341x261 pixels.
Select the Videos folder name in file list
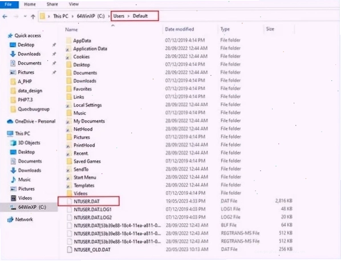80,193
